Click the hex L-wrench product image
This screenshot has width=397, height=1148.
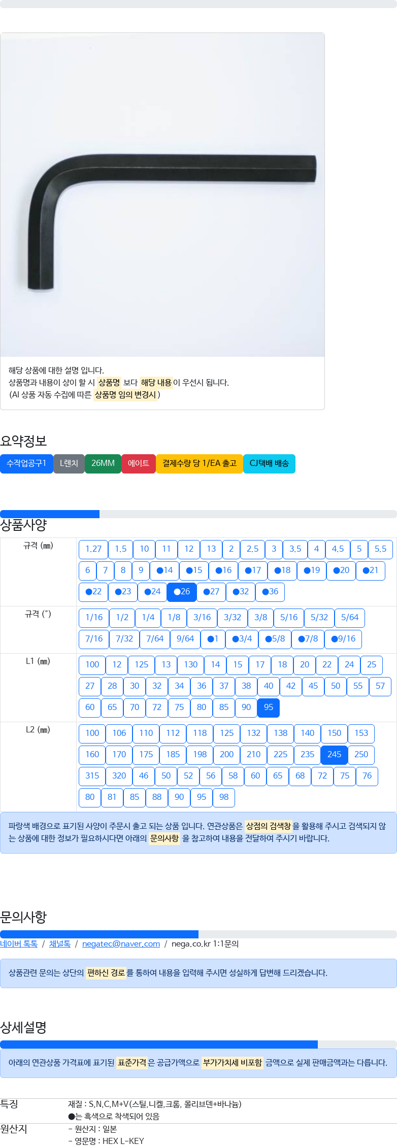pos(162,195)
